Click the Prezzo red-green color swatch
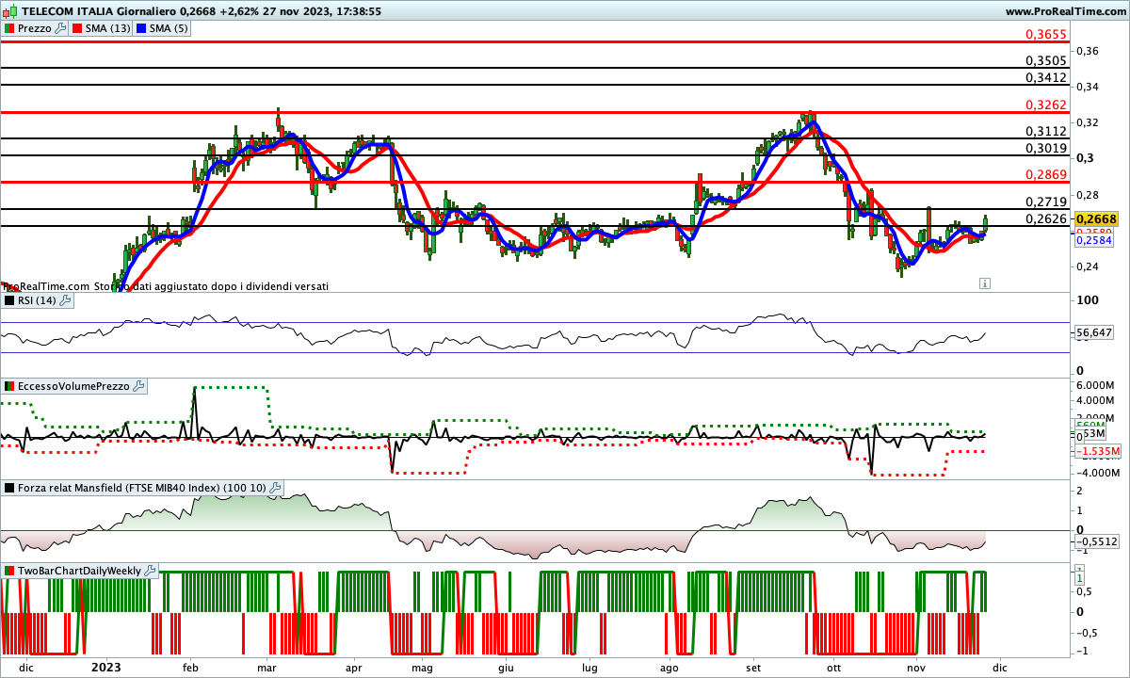The image size is (1130, 678). [8, 28]
